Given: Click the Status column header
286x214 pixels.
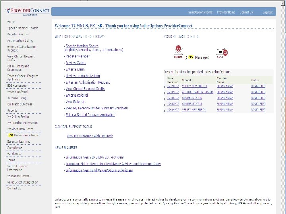Looking at the screenshot, I should (x=255, y=80).
